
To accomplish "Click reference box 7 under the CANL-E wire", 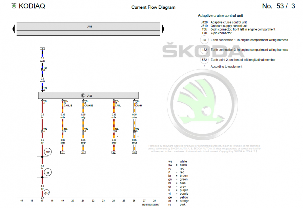I will 63,152.
